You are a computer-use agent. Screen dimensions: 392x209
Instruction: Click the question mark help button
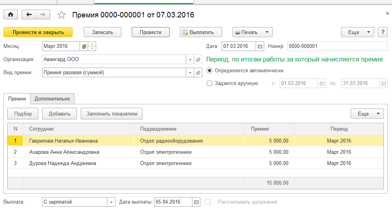(x=382, y=32)
